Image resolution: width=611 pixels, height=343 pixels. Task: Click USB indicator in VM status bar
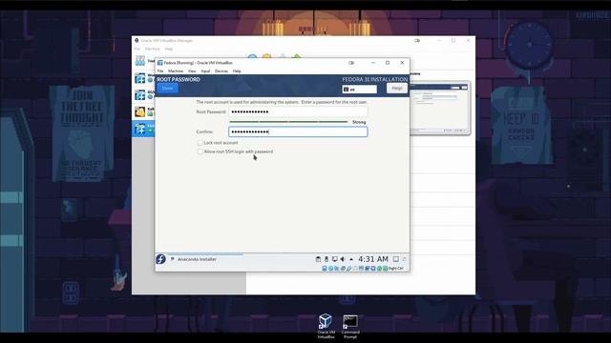(x=348, y=269)
